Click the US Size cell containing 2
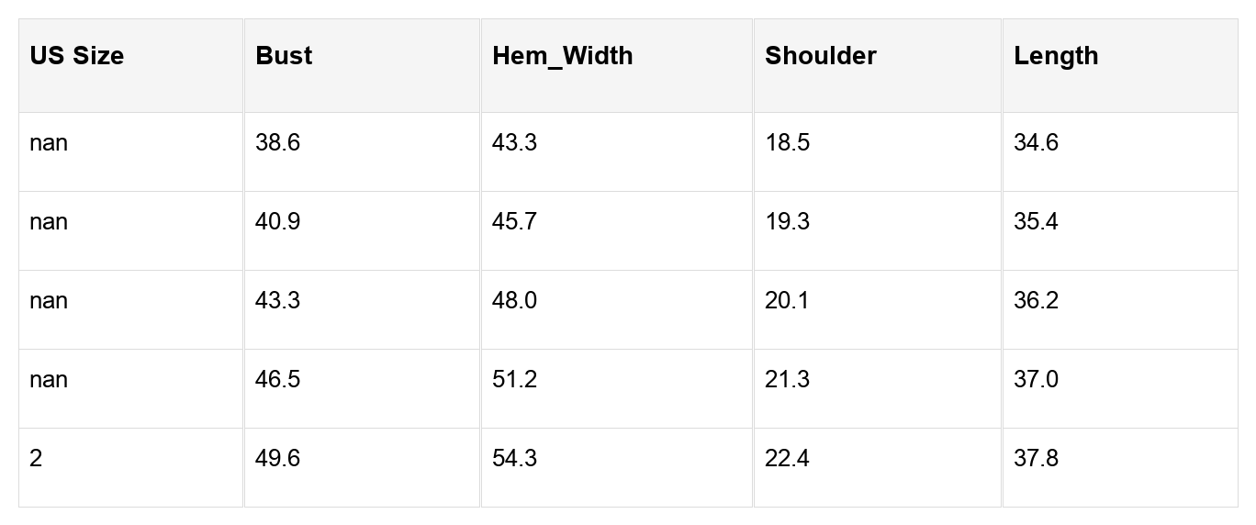Image resolution: width=1256 pixels, height=525 pixels. click(36, 459)
